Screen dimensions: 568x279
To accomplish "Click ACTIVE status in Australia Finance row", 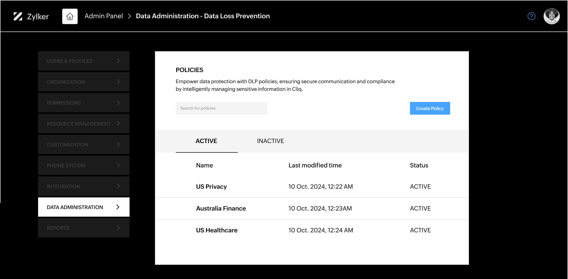I will click(420, 208).
